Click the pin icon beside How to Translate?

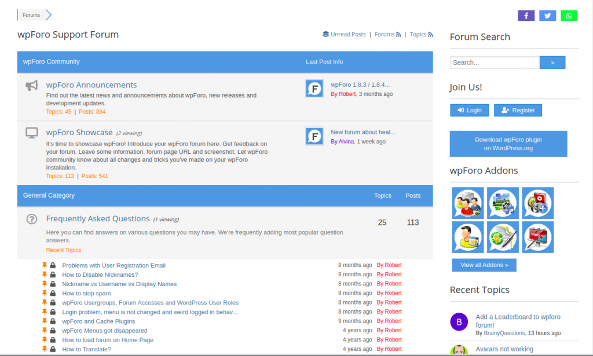[45, 349]
